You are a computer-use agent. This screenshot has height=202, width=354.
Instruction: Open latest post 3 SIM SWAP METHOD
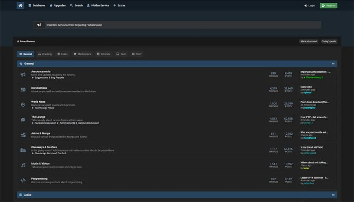(312, 147)
